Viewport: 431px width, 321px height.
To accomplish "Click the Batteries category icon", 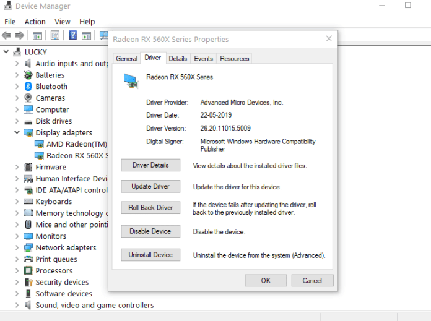I will (x=28, y=75).
